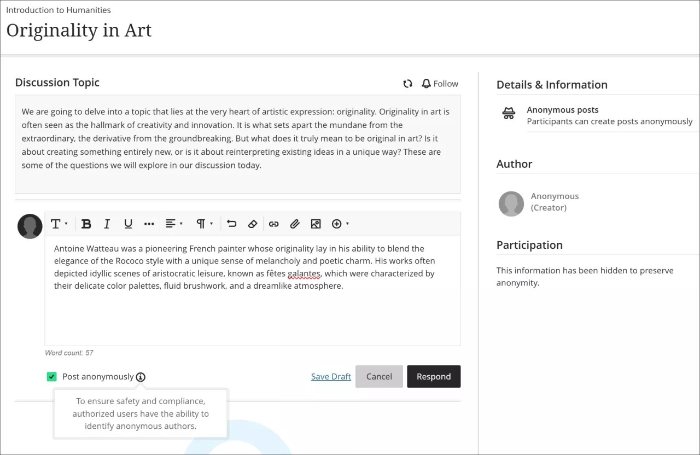700x455 pixels.
Task: Uncheck the Post anonymously checkbox
Action: coord(51,376)
